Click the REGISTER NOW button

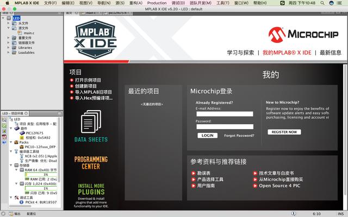pyautogui.click(x=284, y=132)
